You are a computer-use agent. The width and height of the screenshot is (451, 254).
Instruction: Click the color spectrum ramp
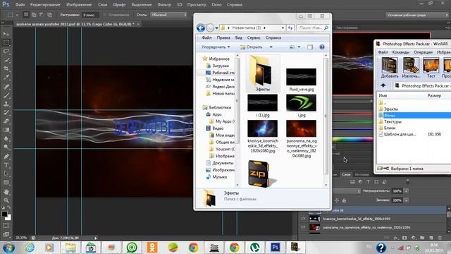352,140
